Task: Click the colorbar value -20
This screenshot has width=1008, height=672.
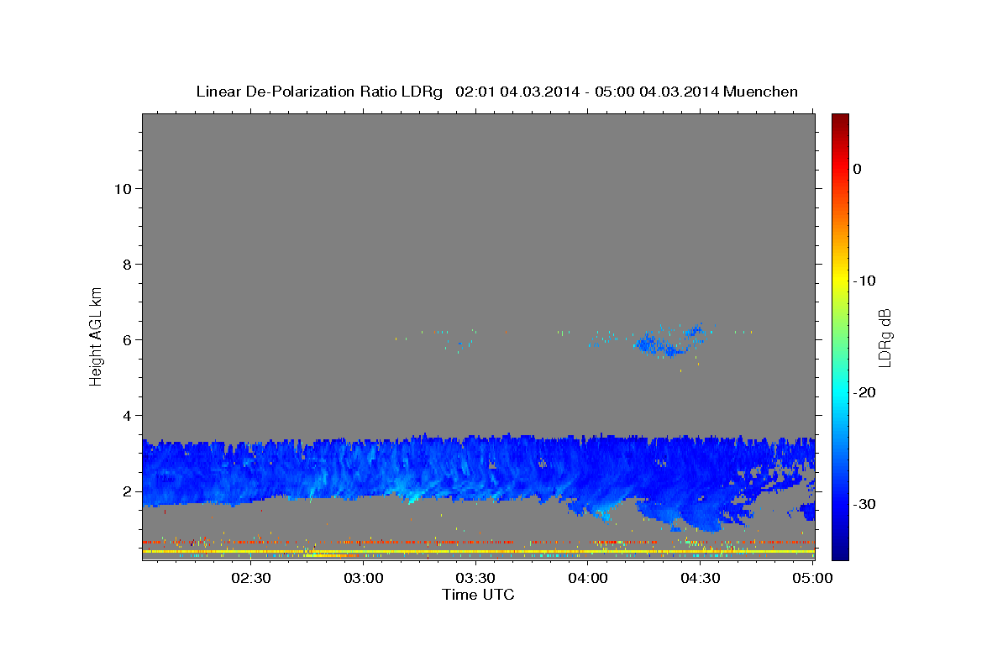Action: [x=864, y=392]
